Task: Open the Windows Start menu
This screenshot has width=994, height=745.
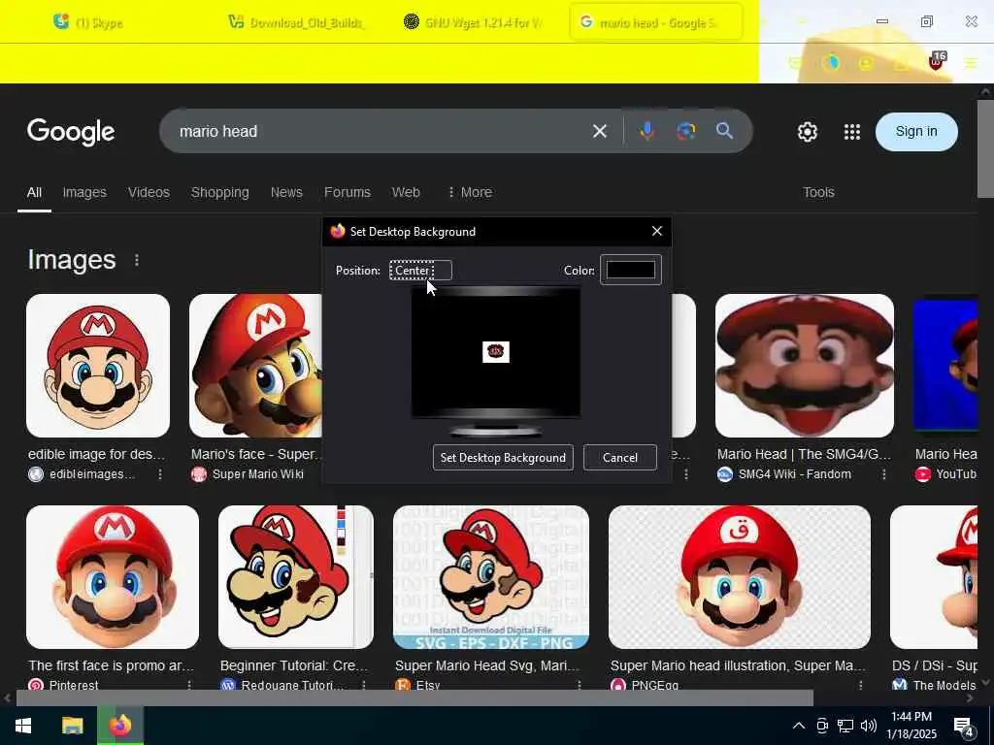Action: point(23,726)
